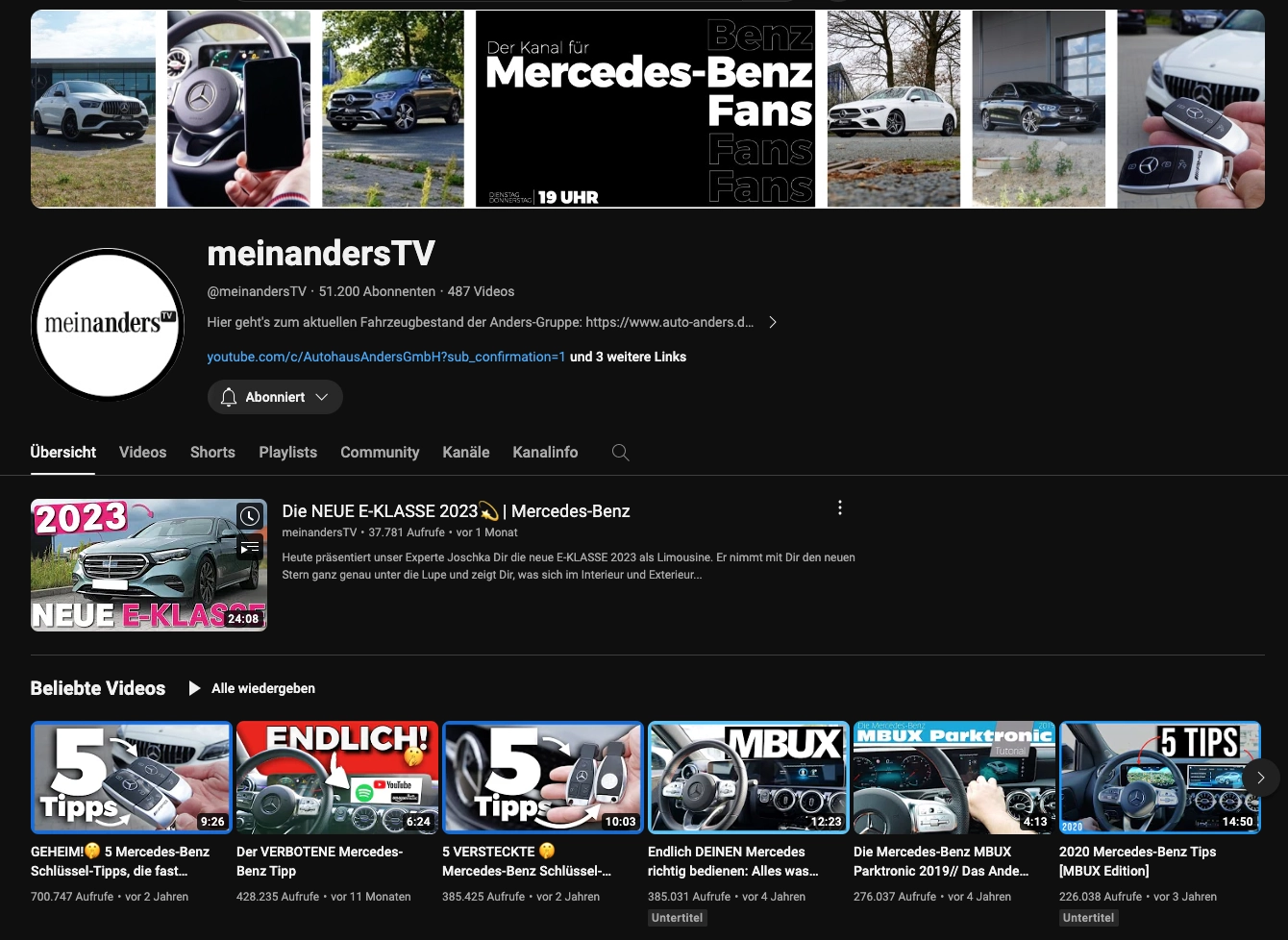
Task: Click the Mercedes-Benz Fans channel banner
Action: point(648,109)
